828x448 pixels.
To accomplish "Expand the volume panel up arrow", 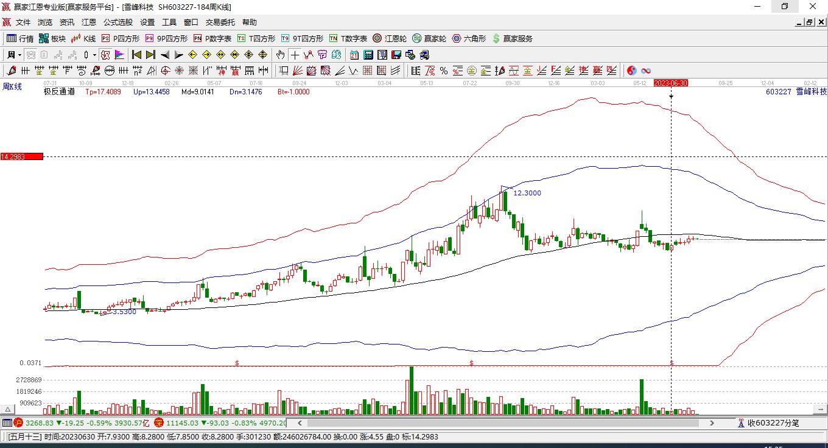I will [9, 410].
